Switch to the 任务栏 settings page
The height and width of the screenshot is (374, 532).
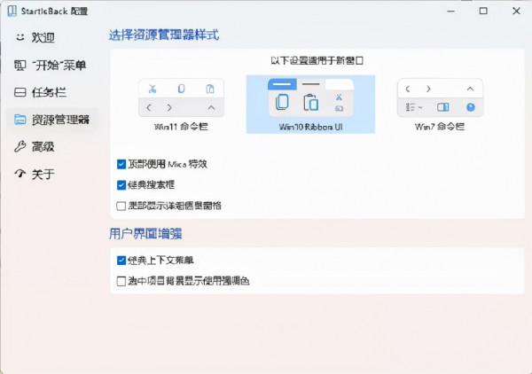pyautogui.click(x=51, y=92)
